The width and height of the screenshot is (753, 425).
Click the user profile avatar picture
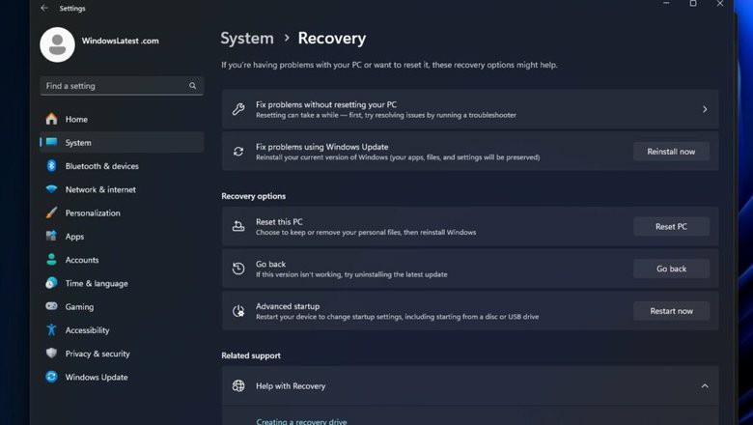57,43
